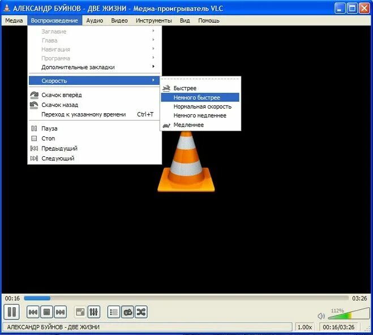Screen dimensions: 373x335
Task: Expand the Дополнительные закладки submenu
Action: [94, 67]
